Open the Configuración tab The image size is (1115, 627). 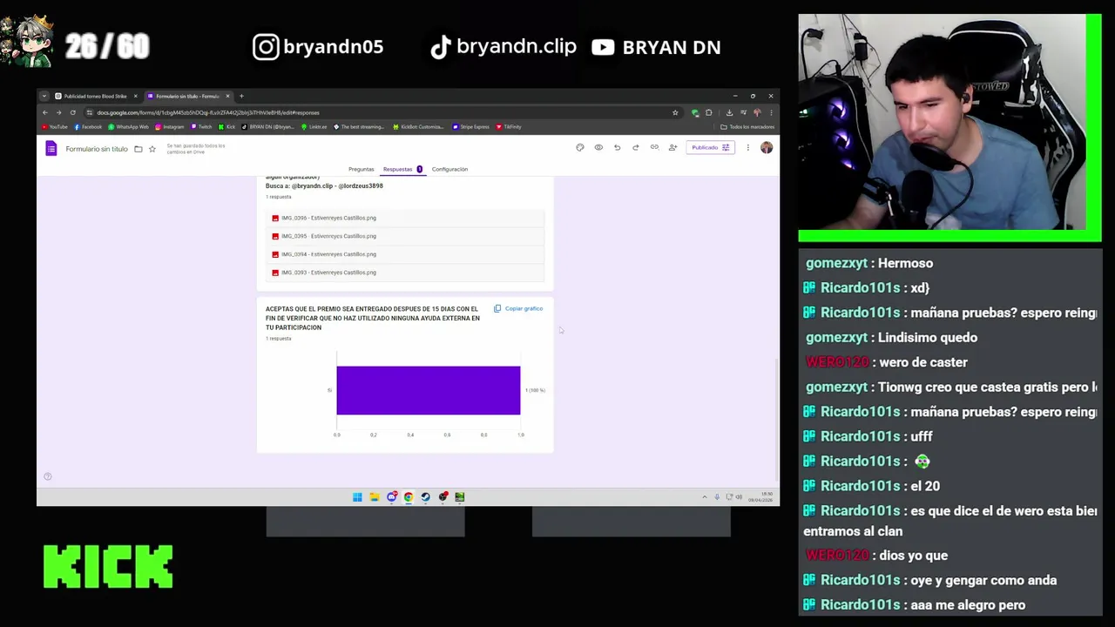(x=449, y=169)
